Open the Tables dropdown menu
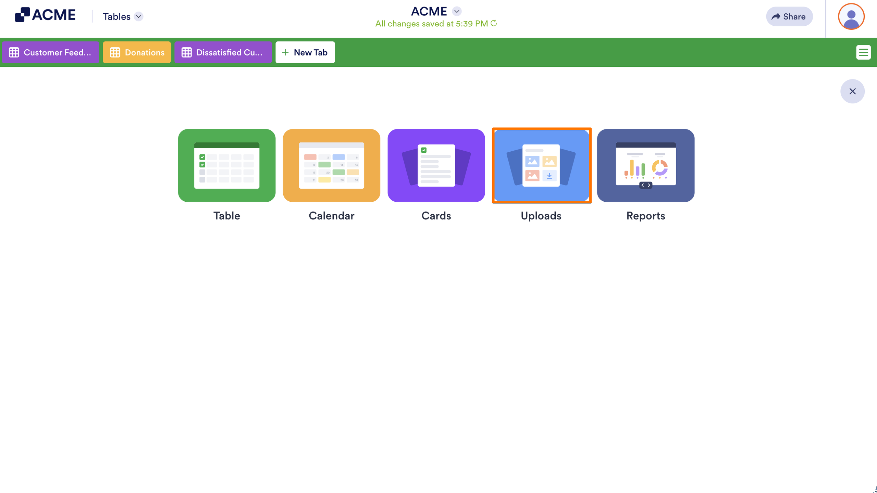 click(123, 16)
